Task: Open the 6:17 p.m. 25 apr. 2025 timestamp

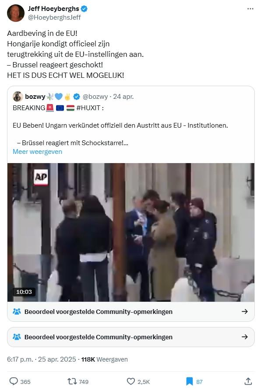Action: point(41,359)
